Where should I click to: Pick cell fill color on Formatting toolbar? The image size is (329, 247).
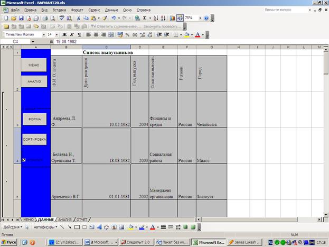coord(186,35)
